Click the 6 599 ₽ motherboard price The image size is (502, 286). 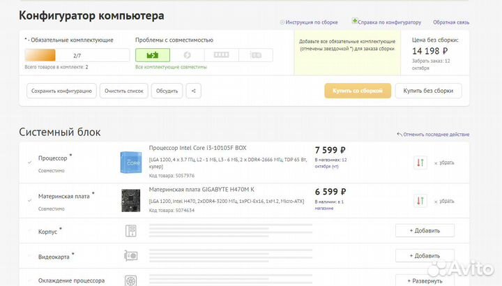point(330,192)
